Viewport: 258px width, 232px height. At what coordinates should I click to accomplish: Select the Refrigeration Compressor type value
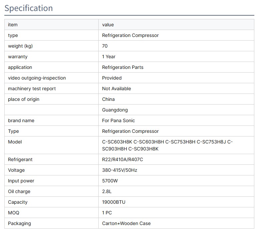pos(130,35)
